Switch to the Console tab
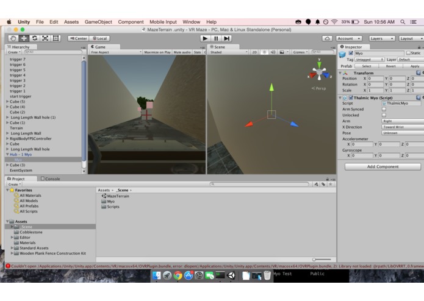 [50, 179]
